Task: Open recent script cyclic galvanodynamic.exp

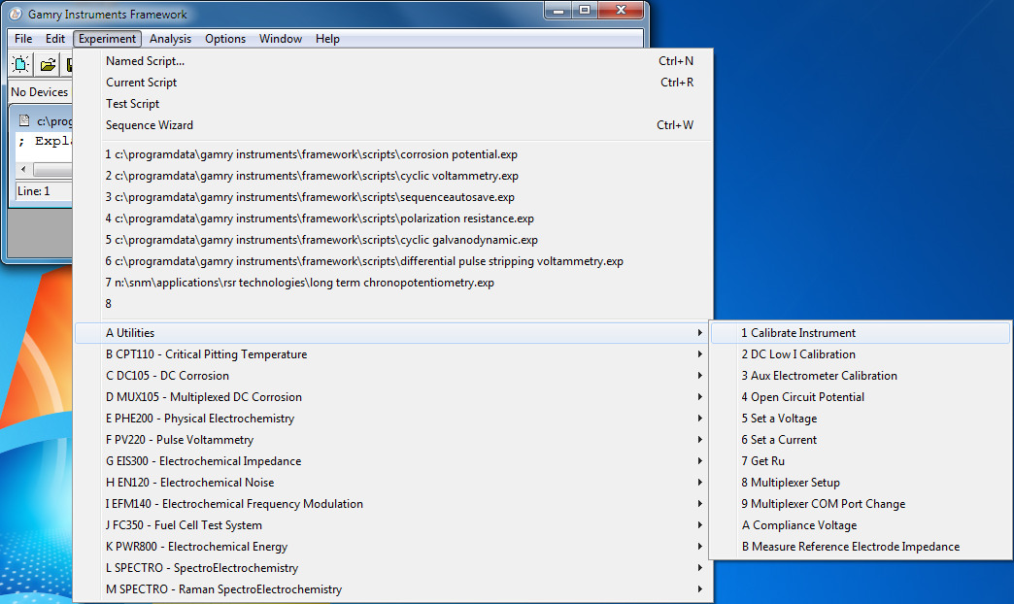Action: pyautogui.click(x=393, y=240)
